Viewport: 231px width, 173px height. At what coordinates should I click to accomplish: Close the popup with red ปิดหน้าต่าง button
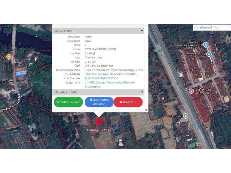pyautogui.click(x=128, y=102)
